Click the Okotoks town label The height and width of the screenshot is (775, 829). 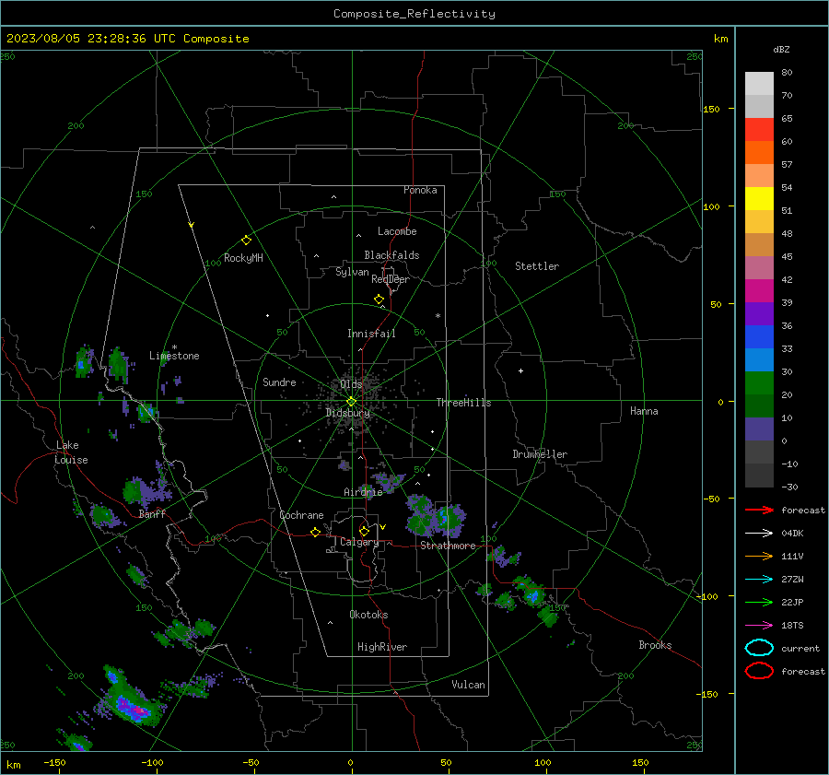pyautogui.click(x=368, y=615)
